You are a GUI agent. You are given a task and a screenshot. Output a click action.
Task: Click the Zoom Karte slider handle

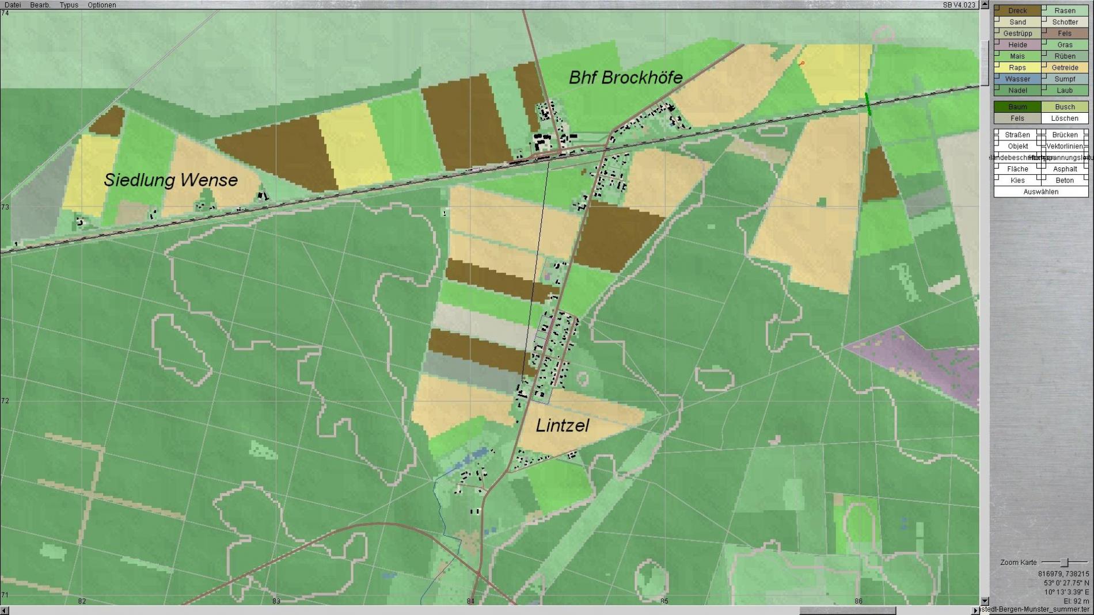pos(1065,562)
